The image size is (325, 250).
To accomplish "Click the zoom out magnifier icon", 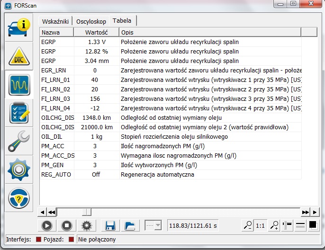I will pos(247,226).
